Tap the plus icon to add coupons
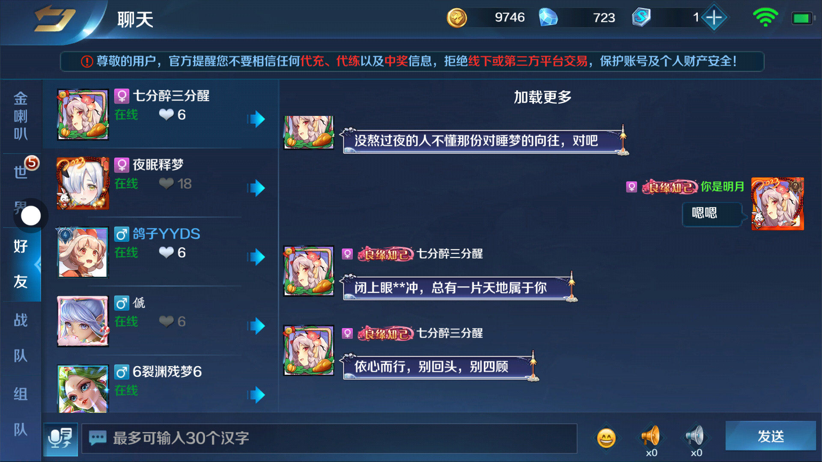 coord(714,18)
